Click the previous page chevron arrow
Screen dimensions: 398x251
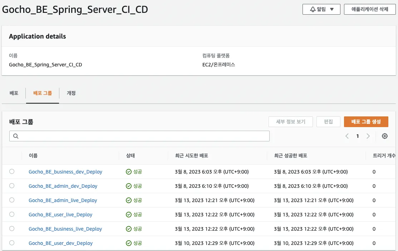[x=347, y=136]
